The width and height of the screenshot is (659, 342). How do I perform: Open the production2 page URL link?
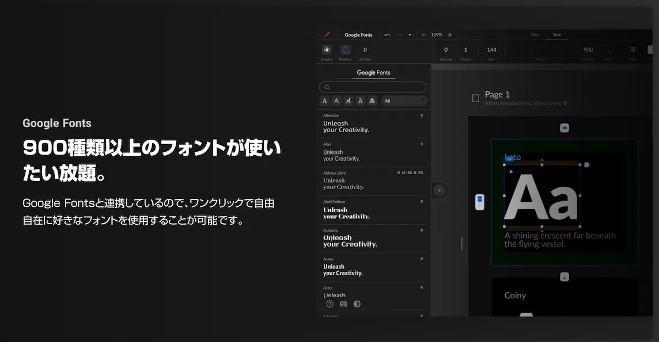click(x=526, y=103)
